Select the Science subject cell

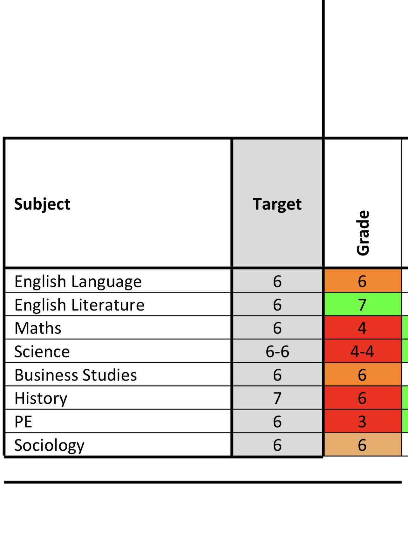pos(118,351)
